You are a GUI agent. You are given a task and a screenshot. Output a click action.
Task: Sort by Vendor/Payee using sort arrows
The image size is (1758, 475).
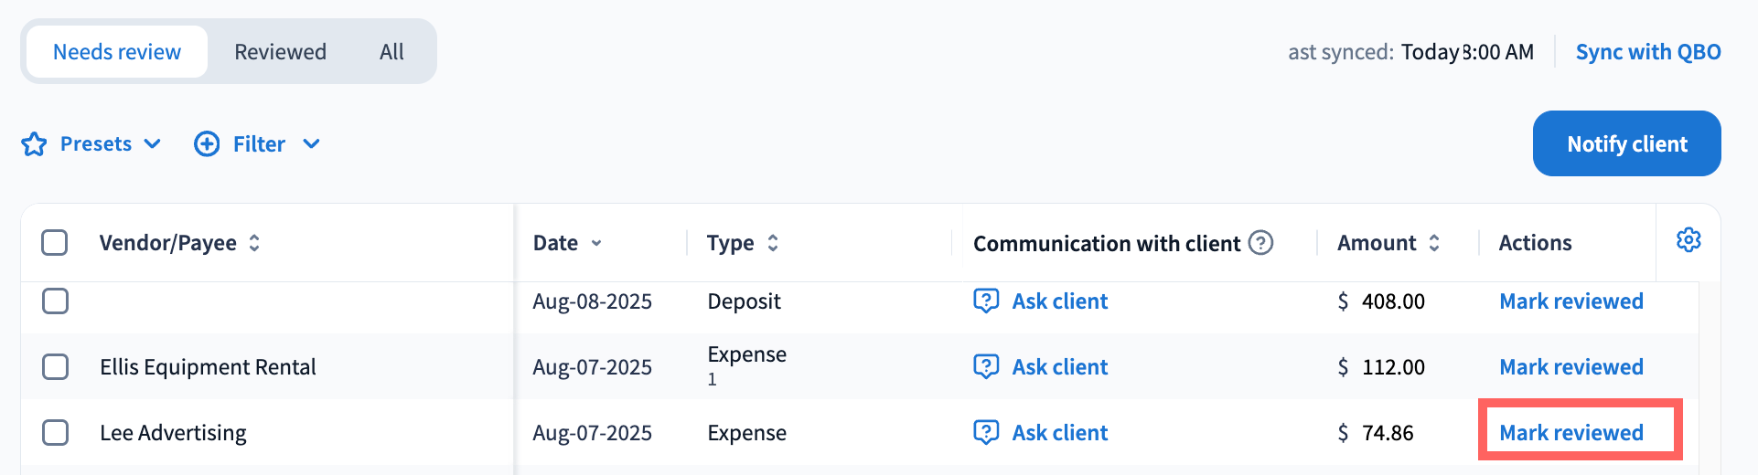tap(254, 243)
